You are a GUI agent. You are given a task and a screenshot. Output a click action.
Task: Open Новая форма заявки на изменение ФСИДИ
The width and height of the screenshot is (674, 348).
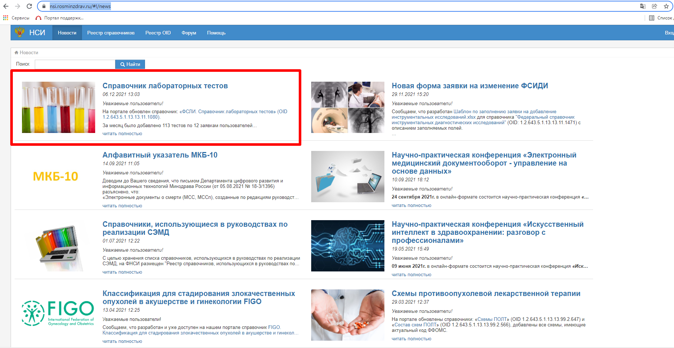[470, 86]
